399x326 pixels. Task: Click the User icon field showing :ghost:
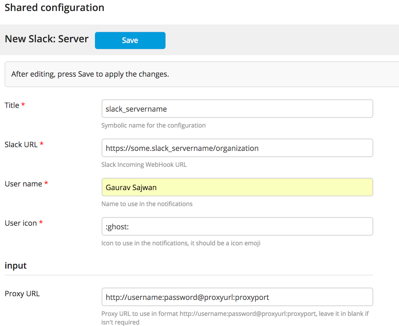click(x=237, y=227)
